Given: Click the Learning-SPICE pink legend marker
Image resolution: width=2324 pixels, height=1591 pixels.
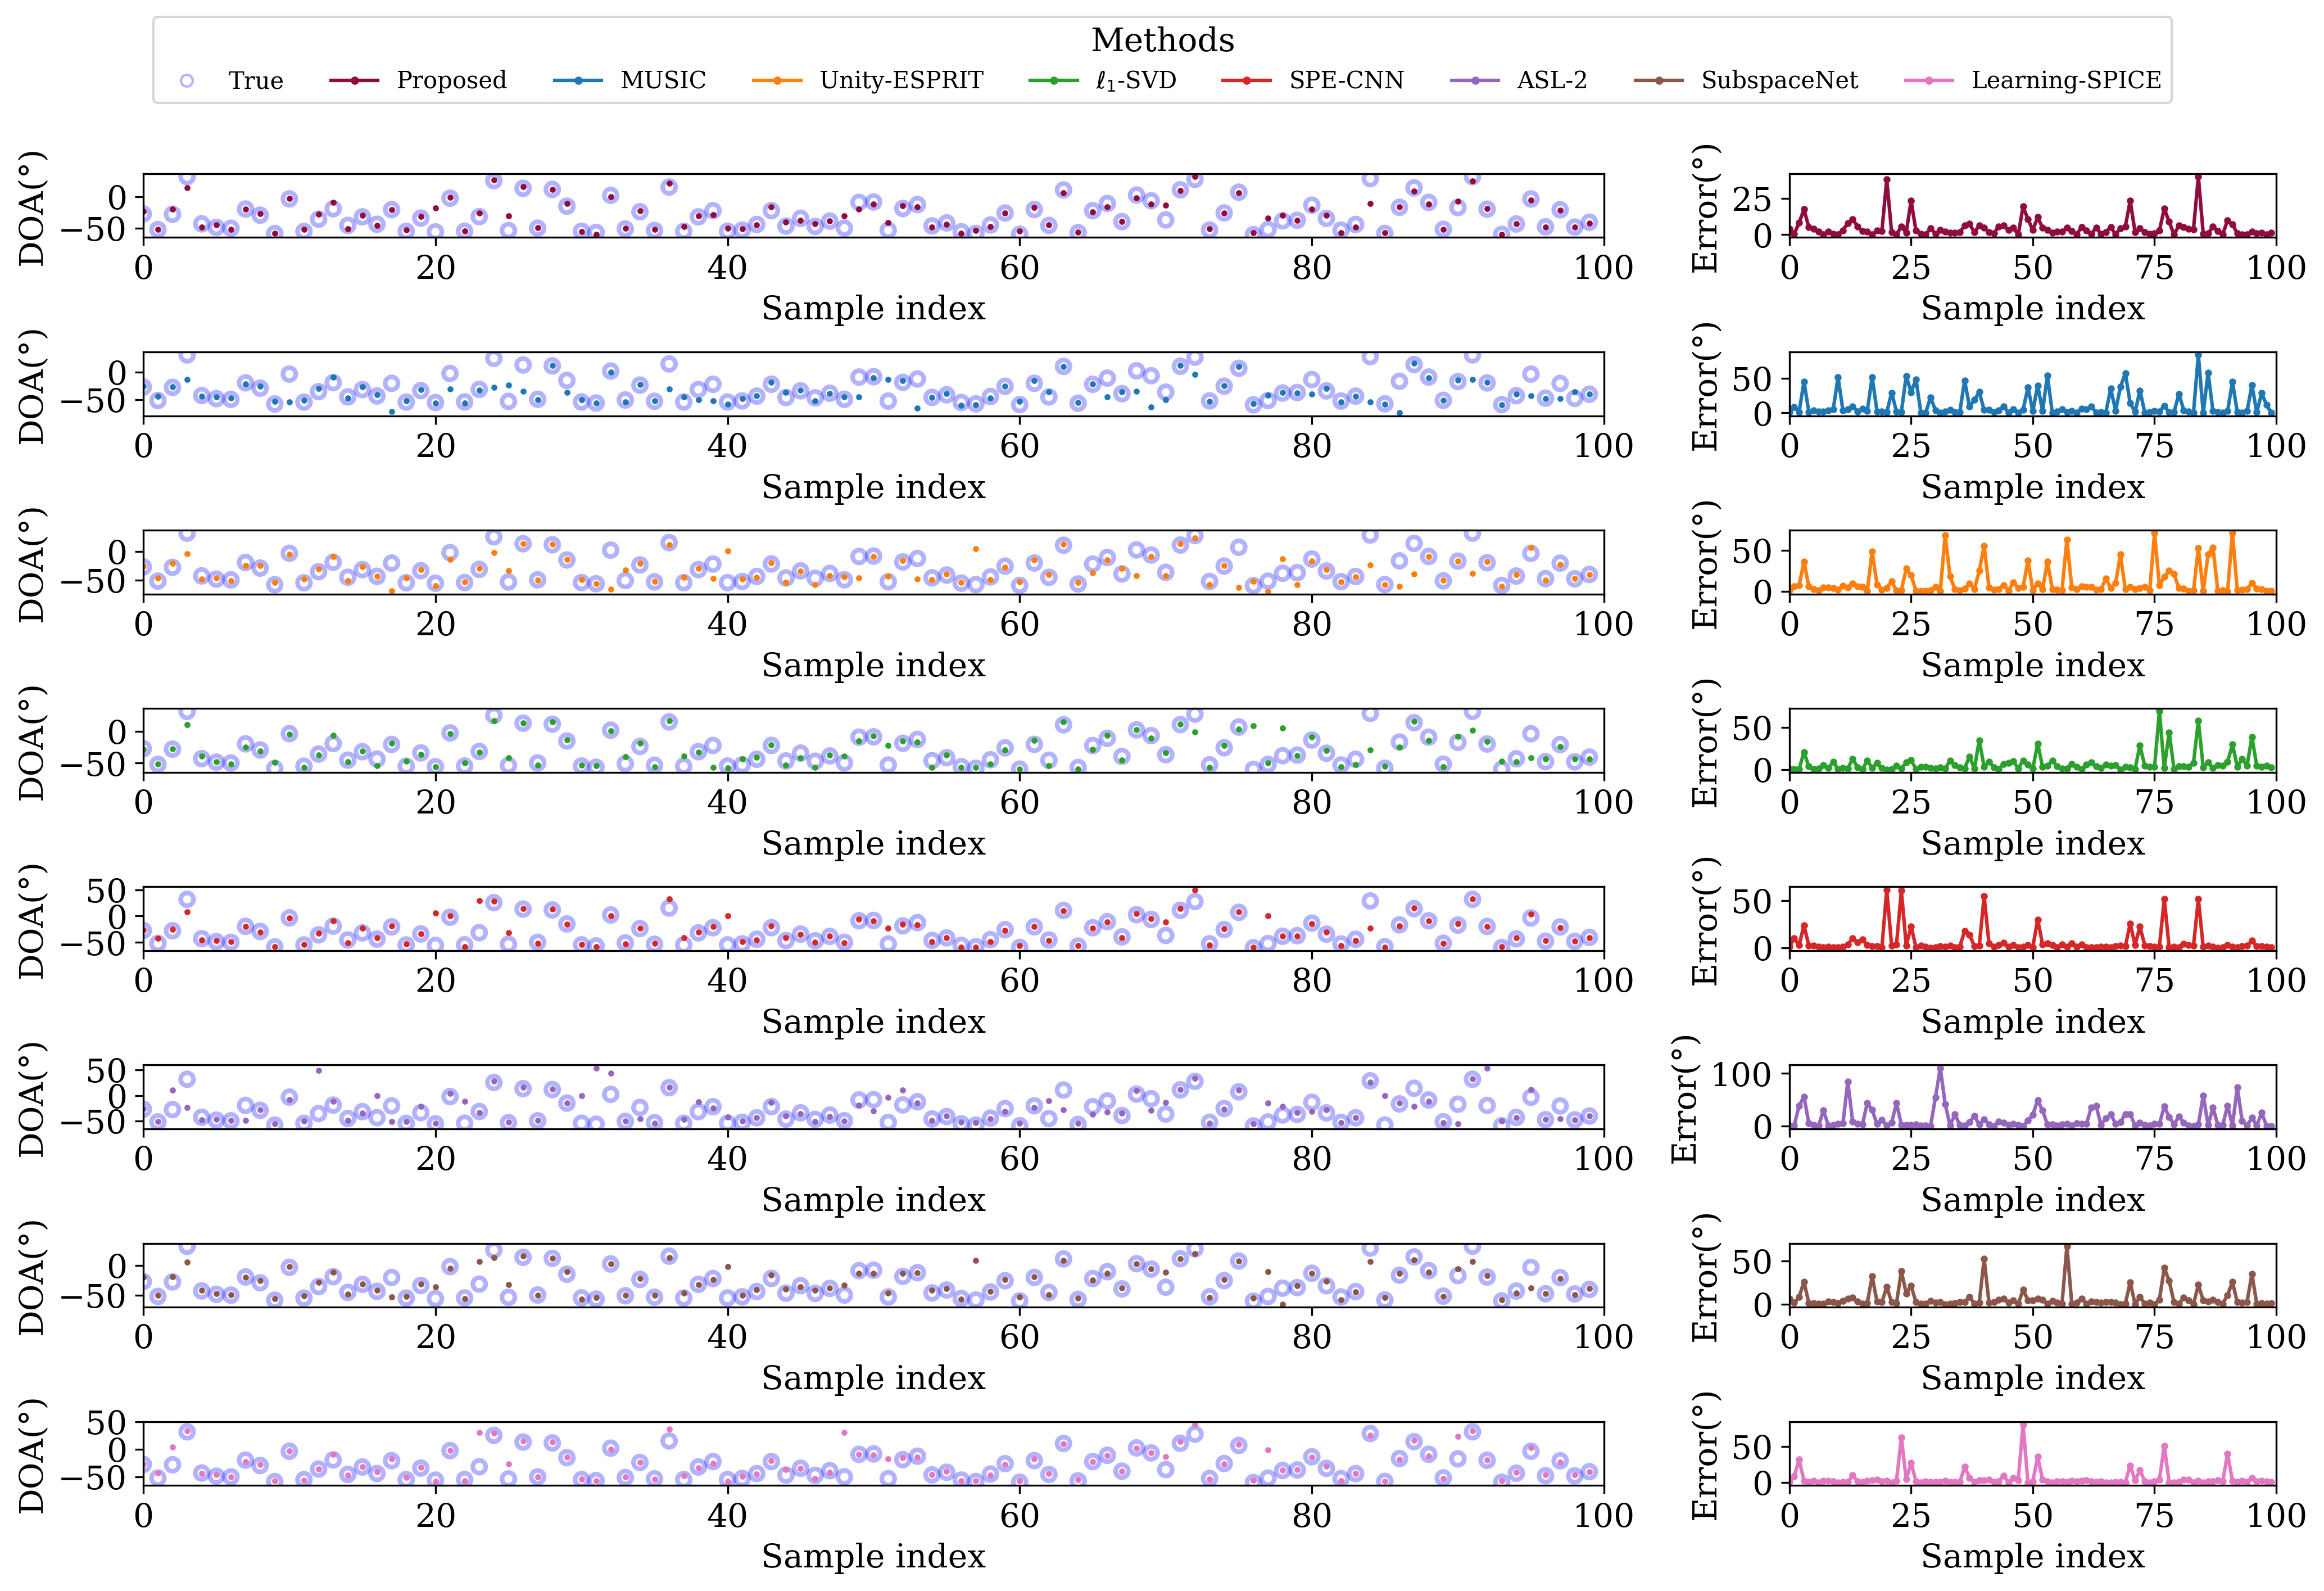Looking at the screenshot, I should [x=1929, y=81].
